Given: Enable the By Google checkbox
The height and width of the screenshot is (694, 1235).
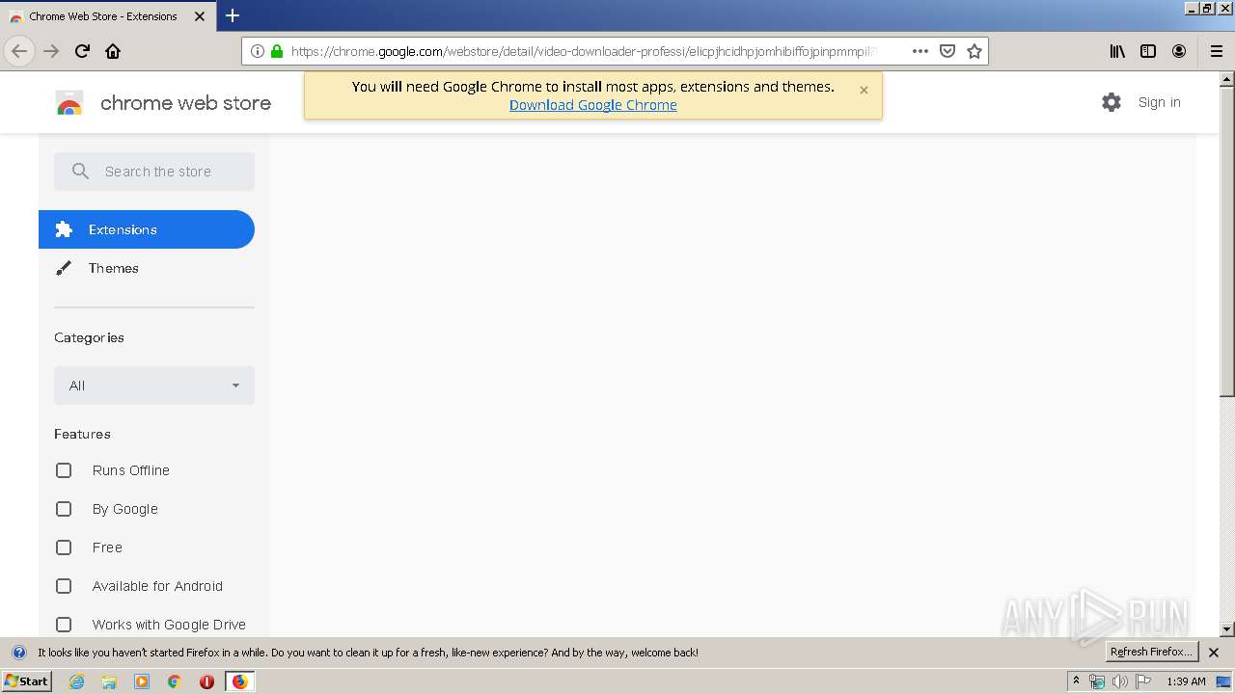Looking at the screenshot, I should [x=64, y=509].
